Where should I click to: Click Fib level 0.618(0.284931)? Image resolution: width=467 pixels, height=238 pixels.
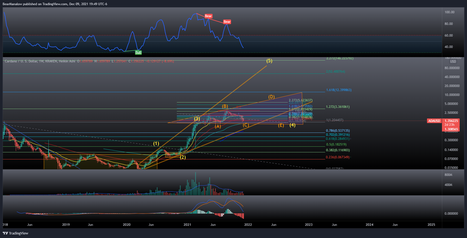[338, 139]
